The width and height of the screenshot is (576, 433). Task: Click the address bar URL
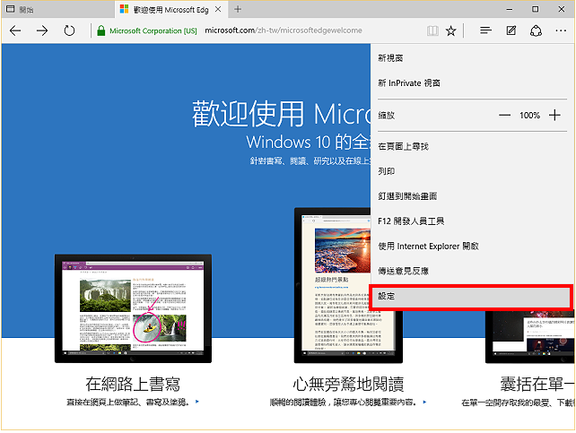(284, 30)
